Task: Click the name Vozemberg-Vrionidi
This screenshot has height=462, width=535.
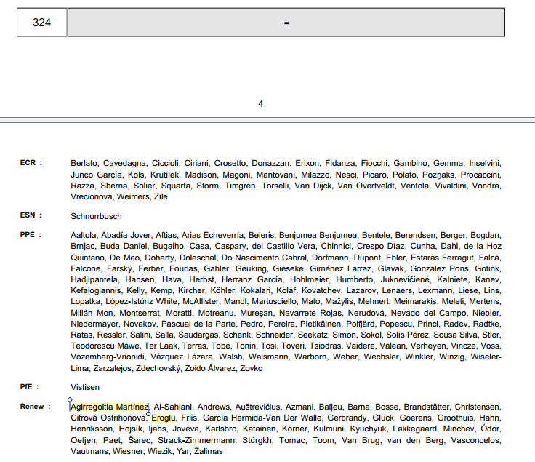Action: [x=108, y=357]
